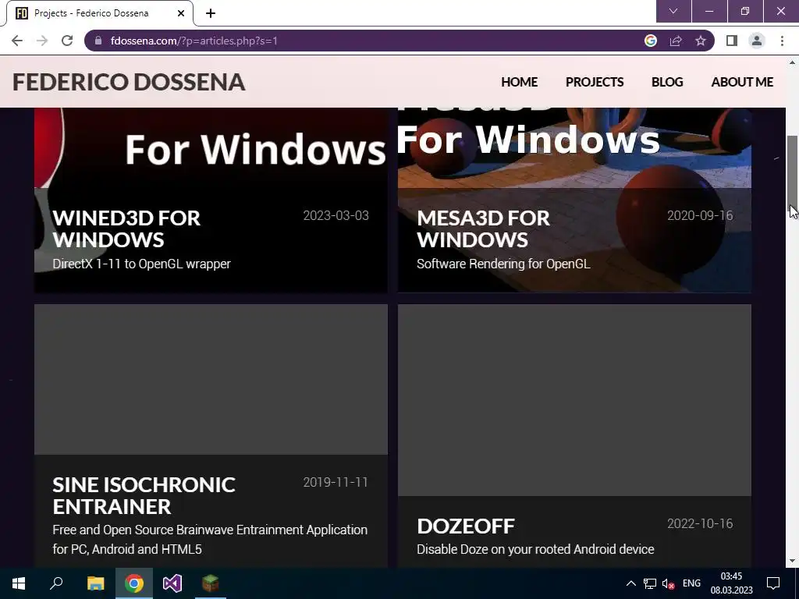Open BLOG in site navigation

point(667,82)
